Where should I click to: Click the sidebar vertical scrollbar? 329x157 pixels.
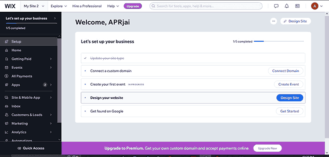point(59,80)
